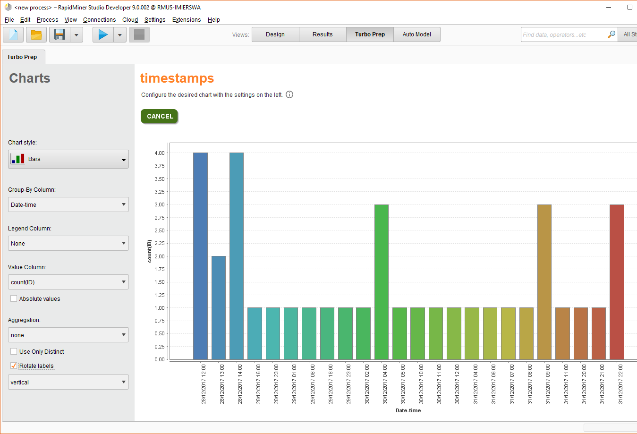Click the info icon beside instructions
637x434 pixels.
point(289,94)
